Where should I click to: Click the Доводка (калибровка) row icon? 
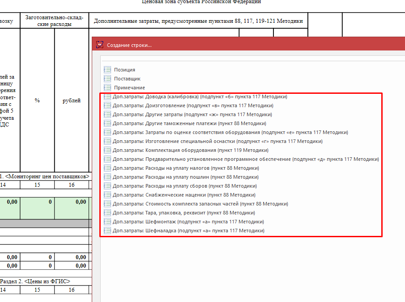pos(107,96)
